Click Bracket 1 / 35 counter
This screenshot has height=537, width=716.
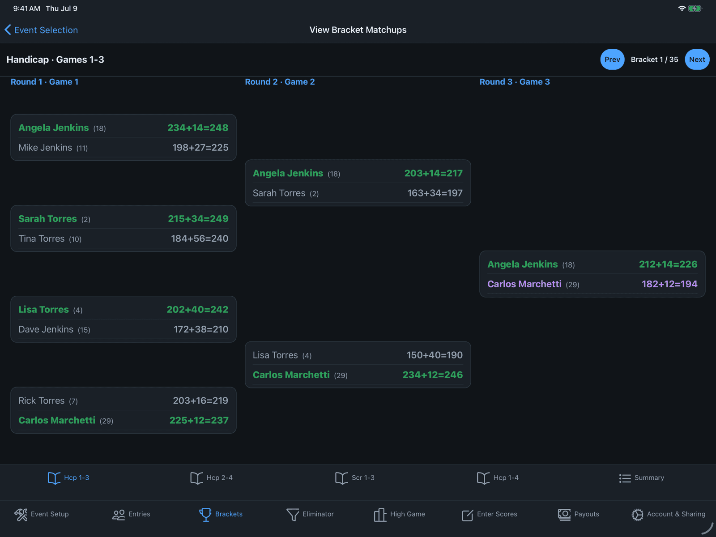[654, 60]
